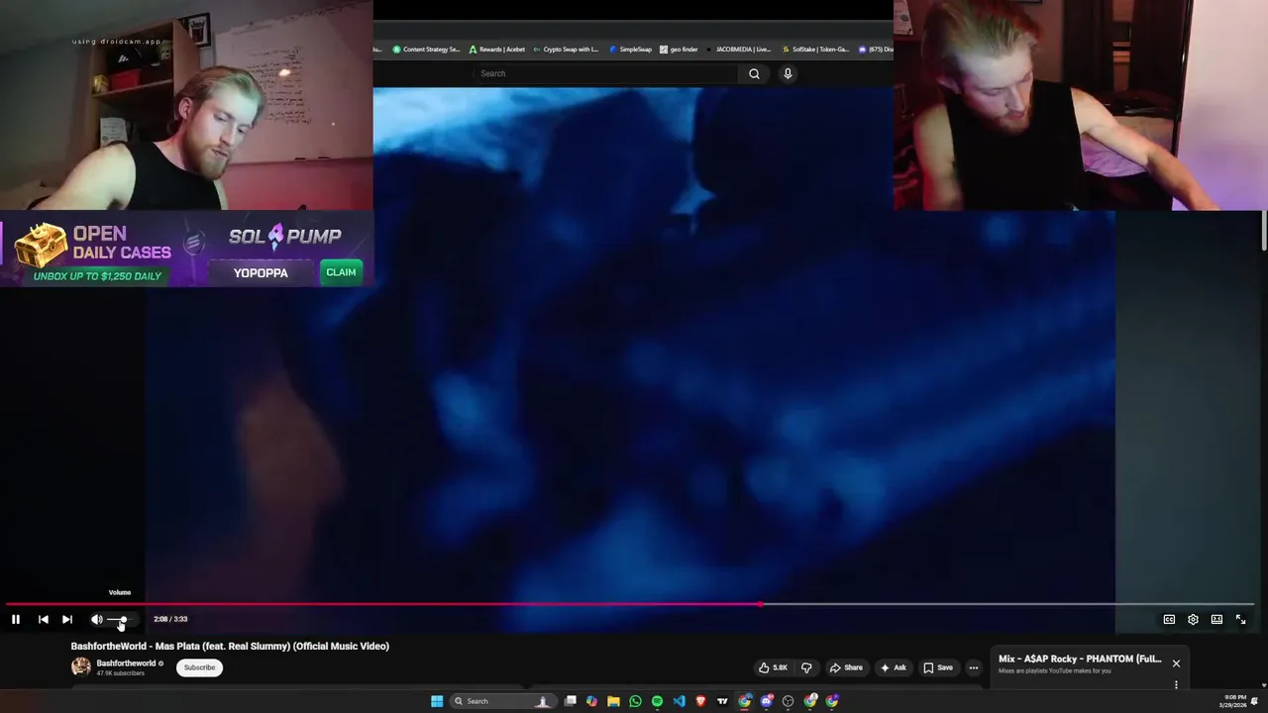Screen dimensions: 1268x713
Task: Open SimpleSwap bookmark
Action: tap(630, 50)
